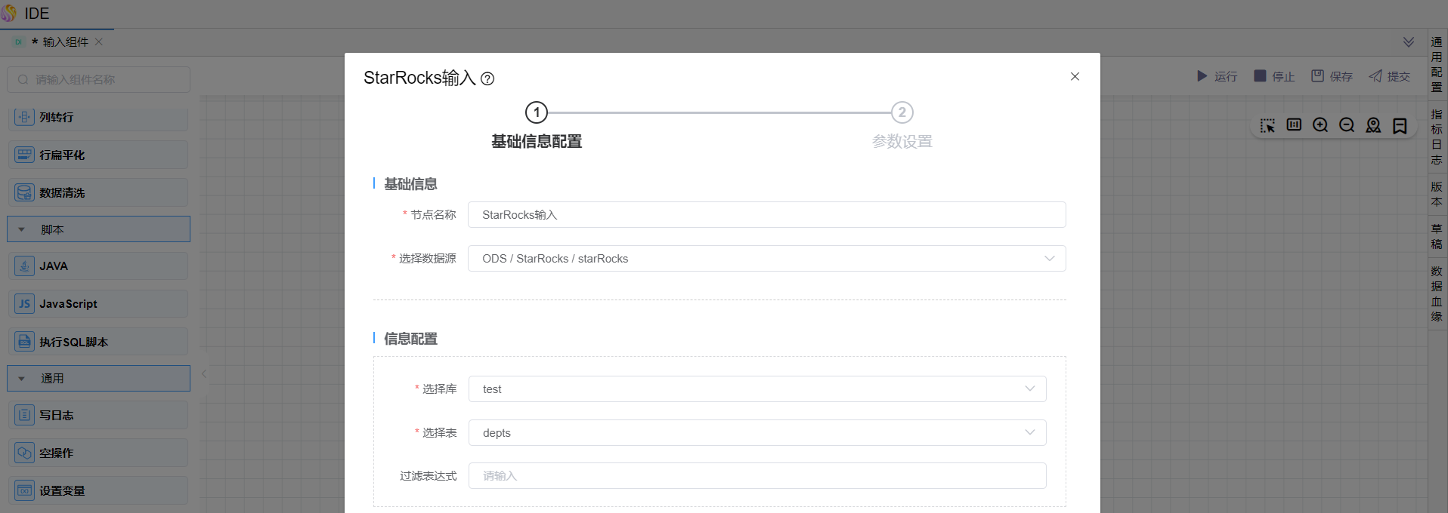This screenshot has width=1448, height=513.
Task: Click the IDE logo icon
Action: click(x=9, y=14)
